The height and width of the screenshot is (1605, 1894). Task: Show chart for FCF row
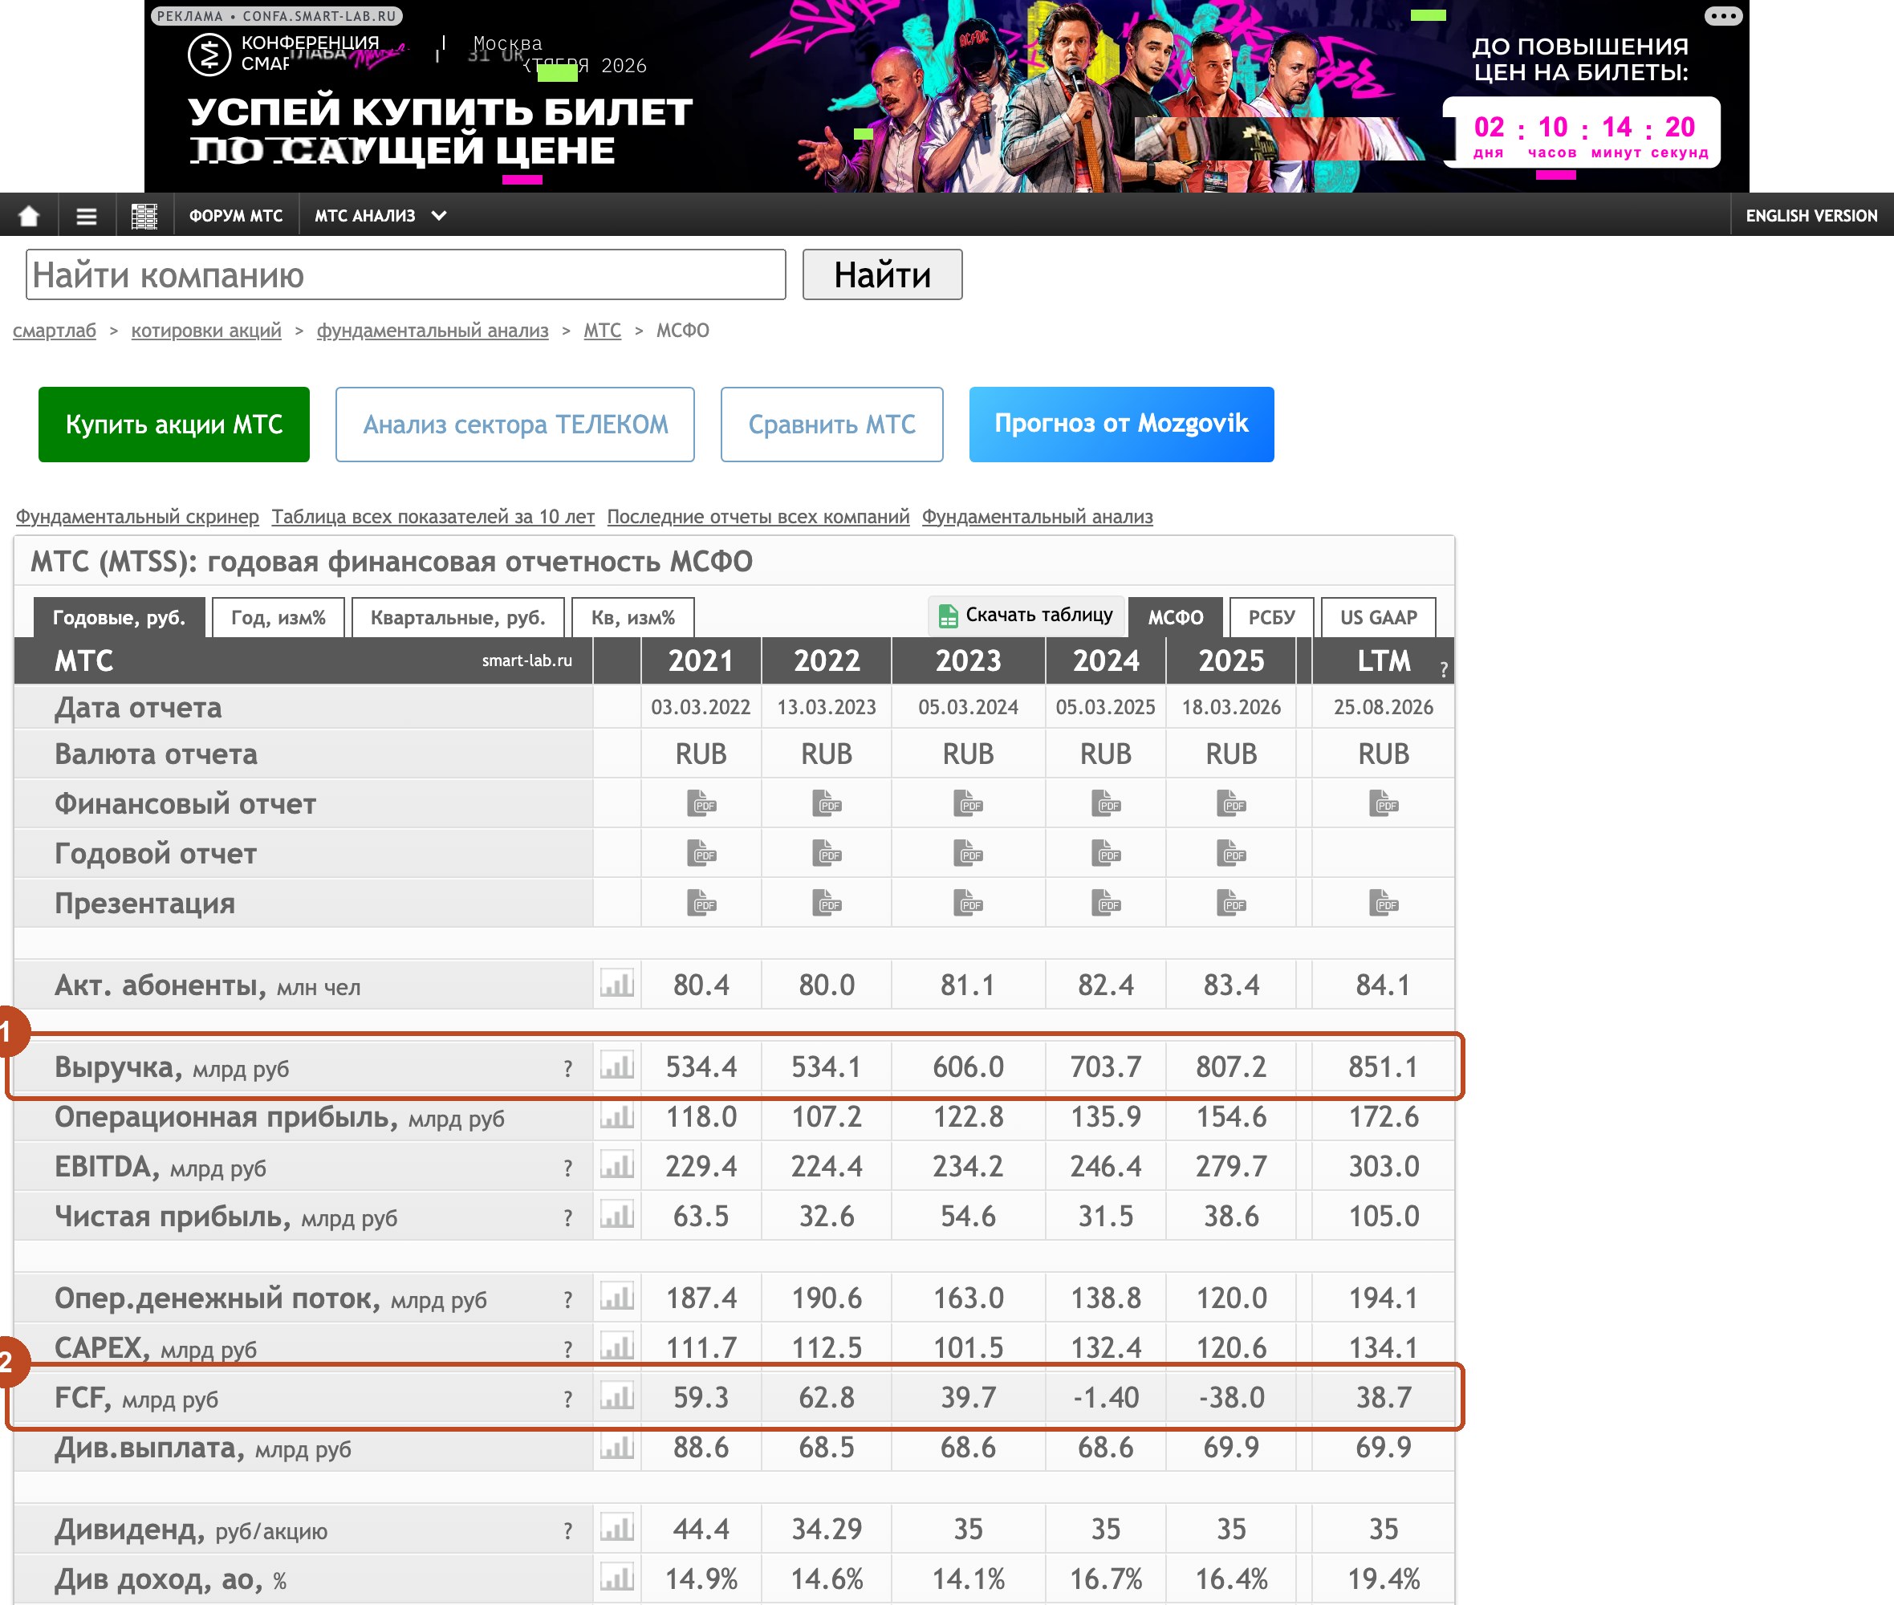(x=617, y=1396)
